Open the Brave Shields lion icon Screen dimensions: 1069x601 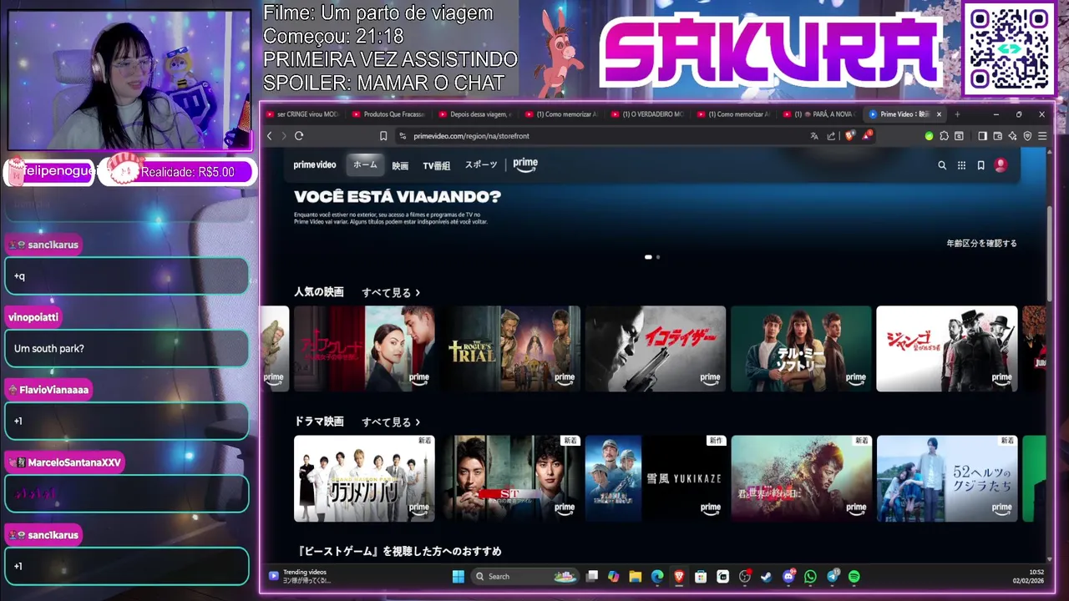tap(849, 136)
